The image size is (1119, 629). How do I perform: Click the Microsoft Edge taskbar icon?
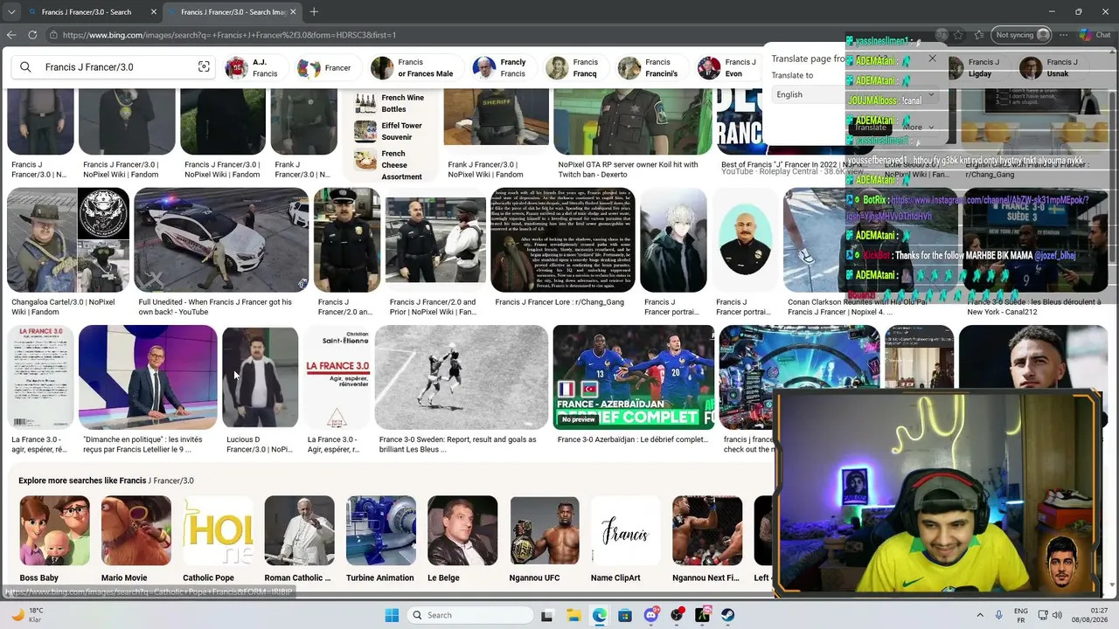(599, 615)
